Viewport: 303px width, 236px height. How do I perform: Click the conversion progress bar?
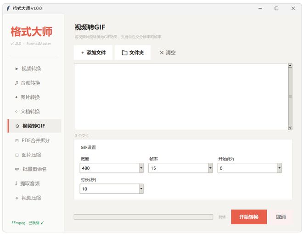143,217
